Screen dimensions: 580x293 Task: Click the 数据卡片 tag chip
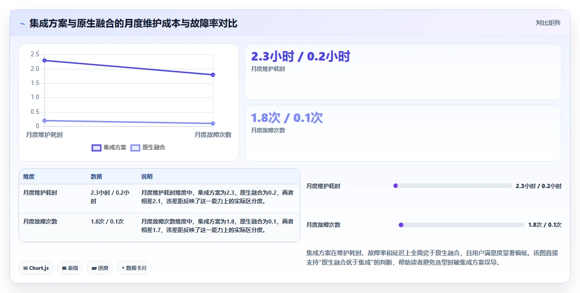pyautogui.click(x=134, y=268)
